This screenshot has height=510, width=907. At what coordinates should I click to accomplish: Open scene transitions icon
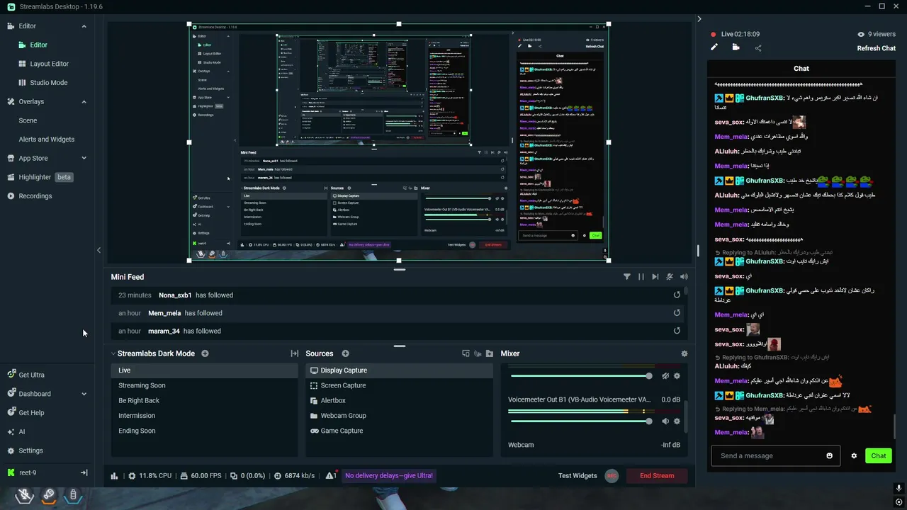295,353
